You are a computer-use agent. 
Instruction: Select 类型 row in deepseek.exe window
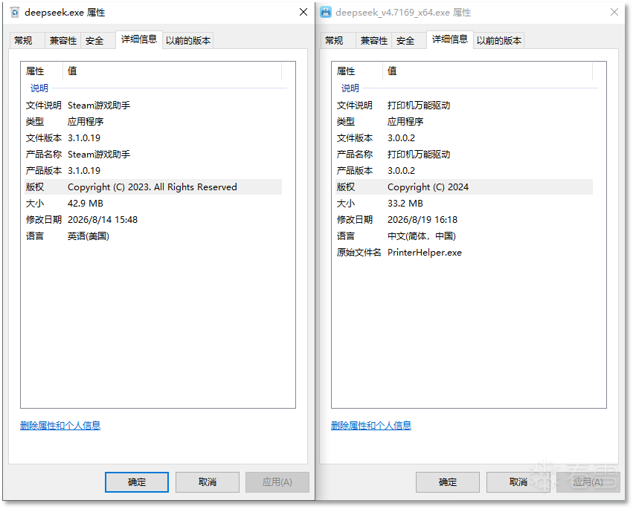[153, 121]
